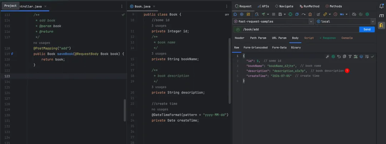The image size is (386, 144).
Task: Open the fast-request-samples project dropdown
Action: point(273,22)
